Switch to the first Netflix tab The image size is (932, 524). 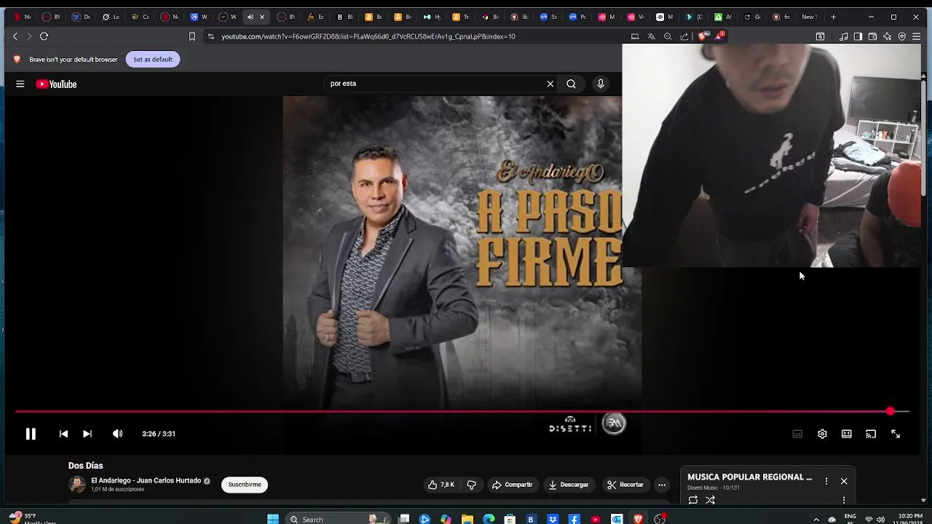coord(22,17)
